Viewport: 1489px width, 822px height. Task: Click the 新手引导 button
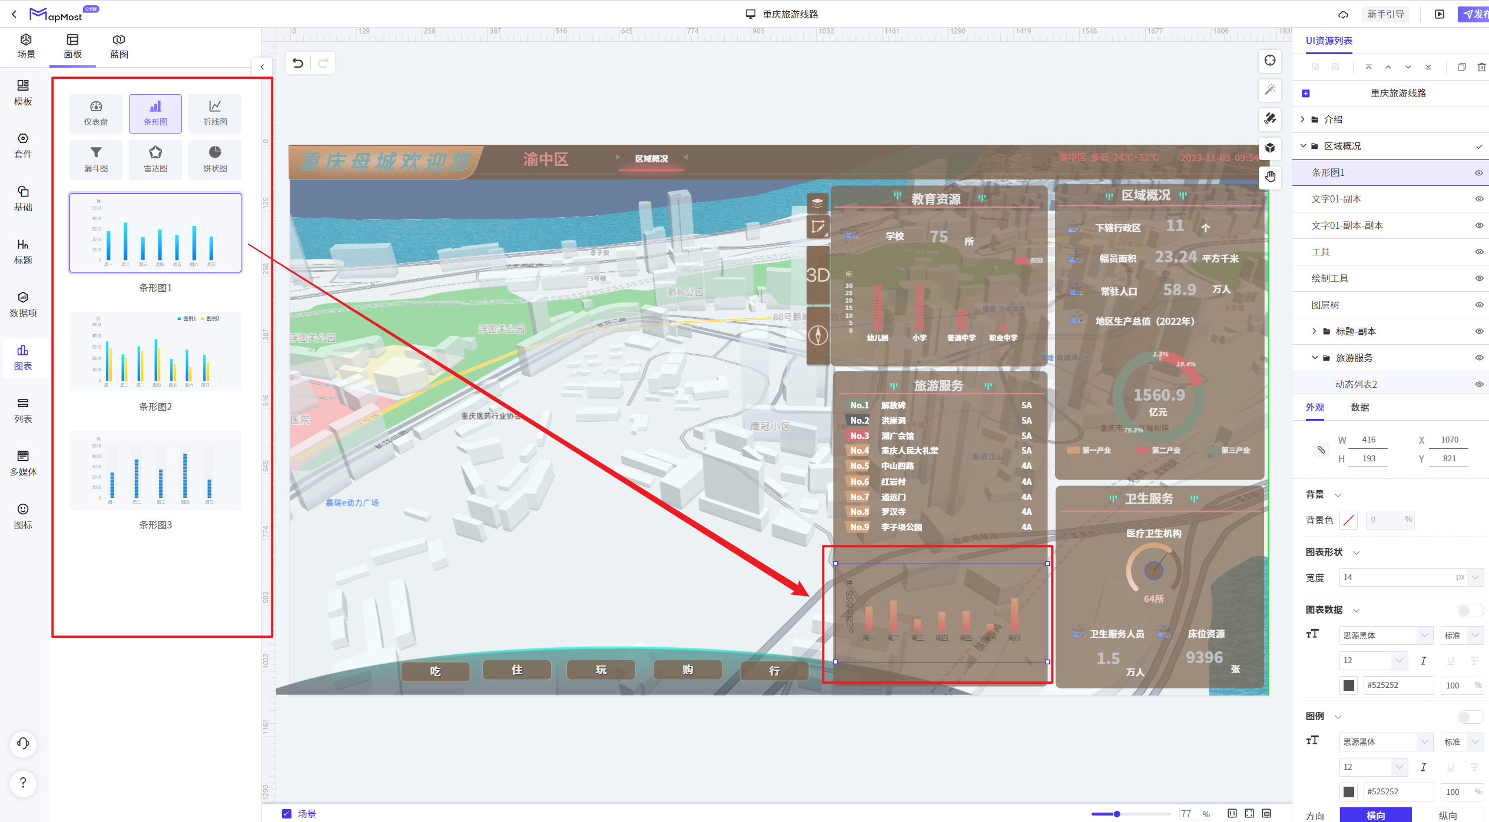1385,14
